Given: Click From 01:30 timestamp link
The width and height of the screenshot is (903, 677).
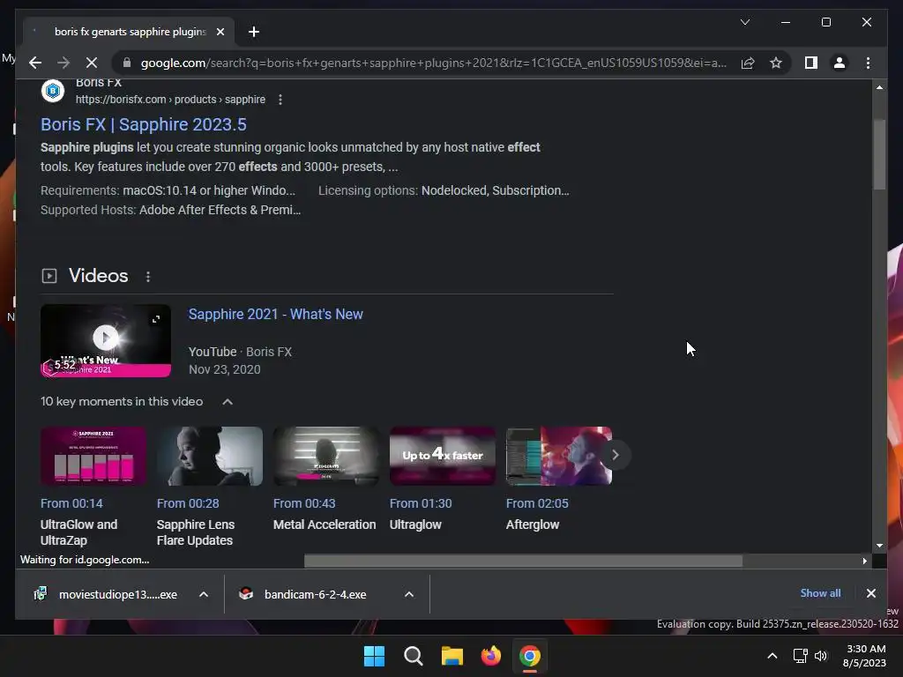Looking at the screenshot, I should tap(421, 503).
